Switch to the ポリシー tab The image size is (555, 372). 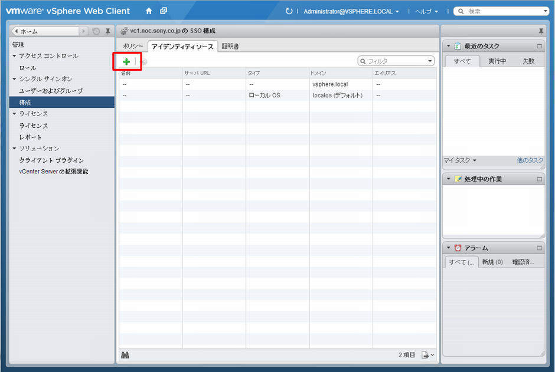pos(133,46)
